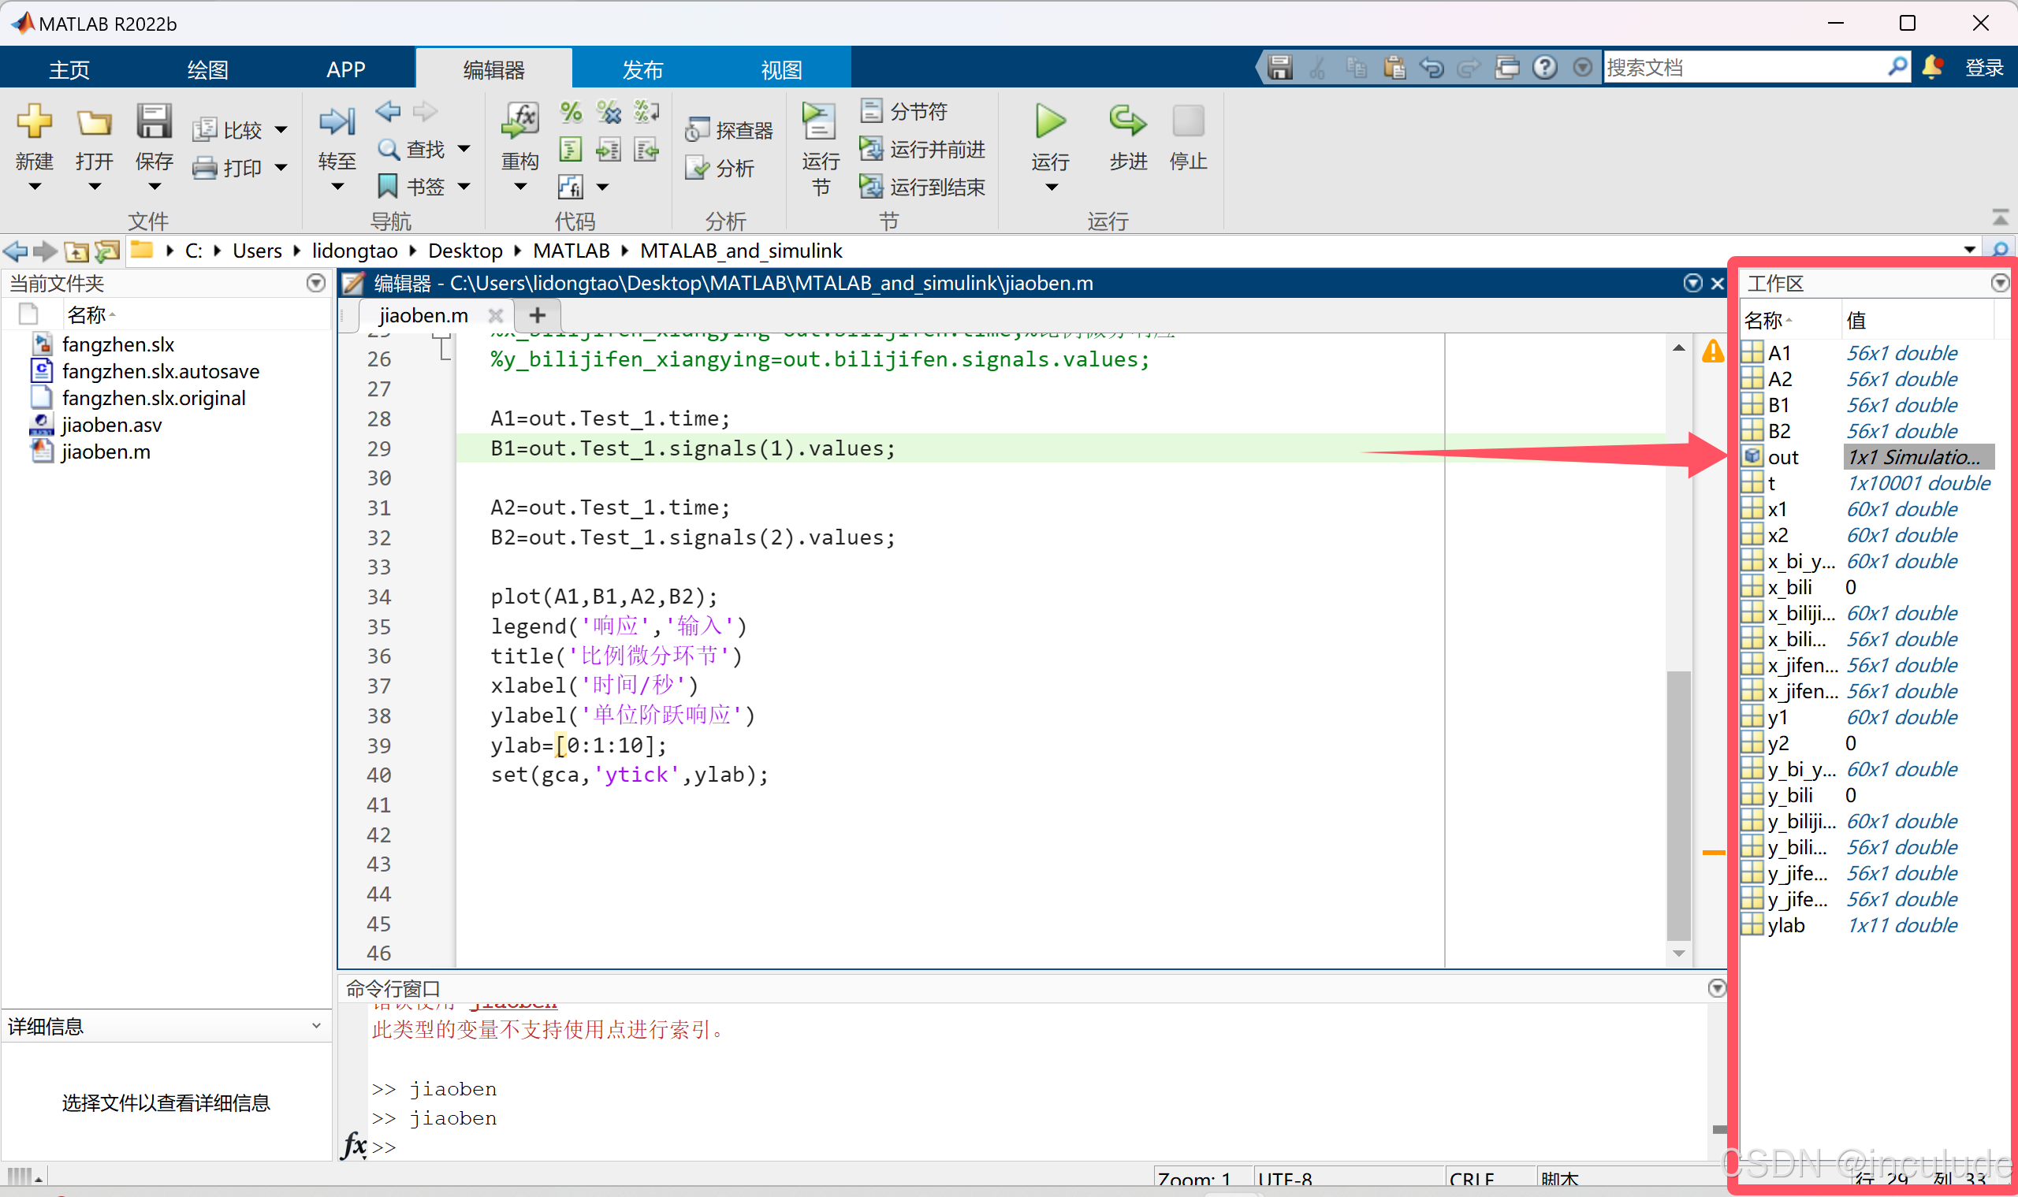Click the comment percent icon
The height and width of the screenshot is (1197, 2018).
click(x=571, y=111)
